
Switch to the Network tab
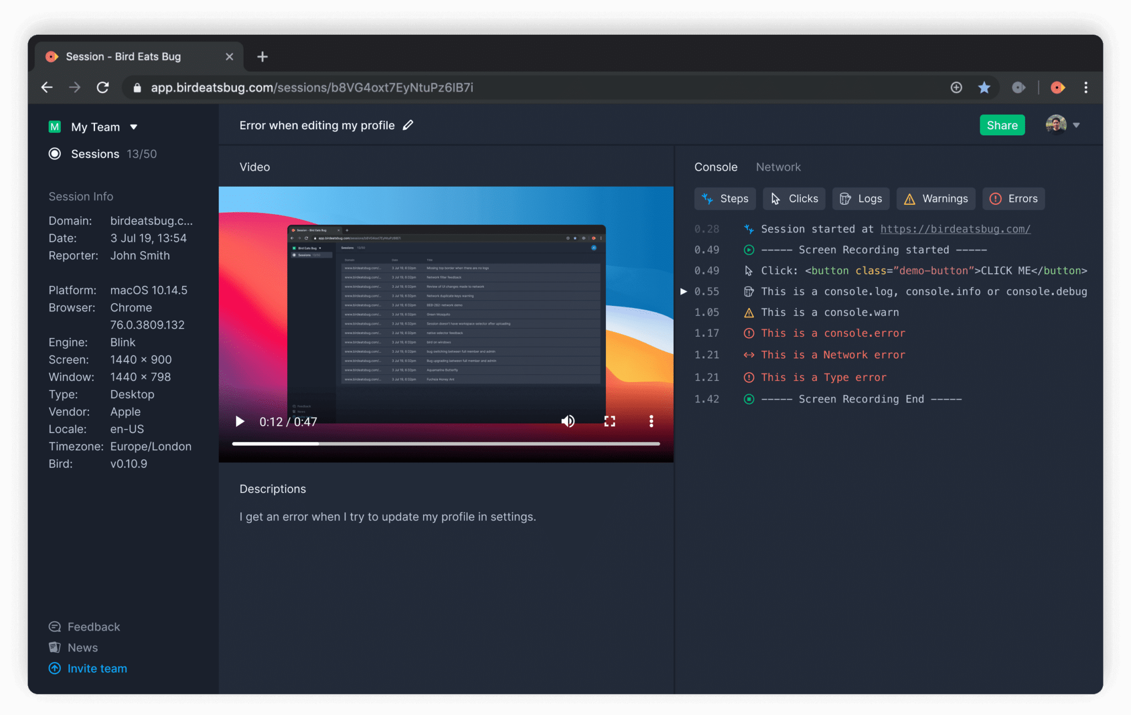point(778,167)
